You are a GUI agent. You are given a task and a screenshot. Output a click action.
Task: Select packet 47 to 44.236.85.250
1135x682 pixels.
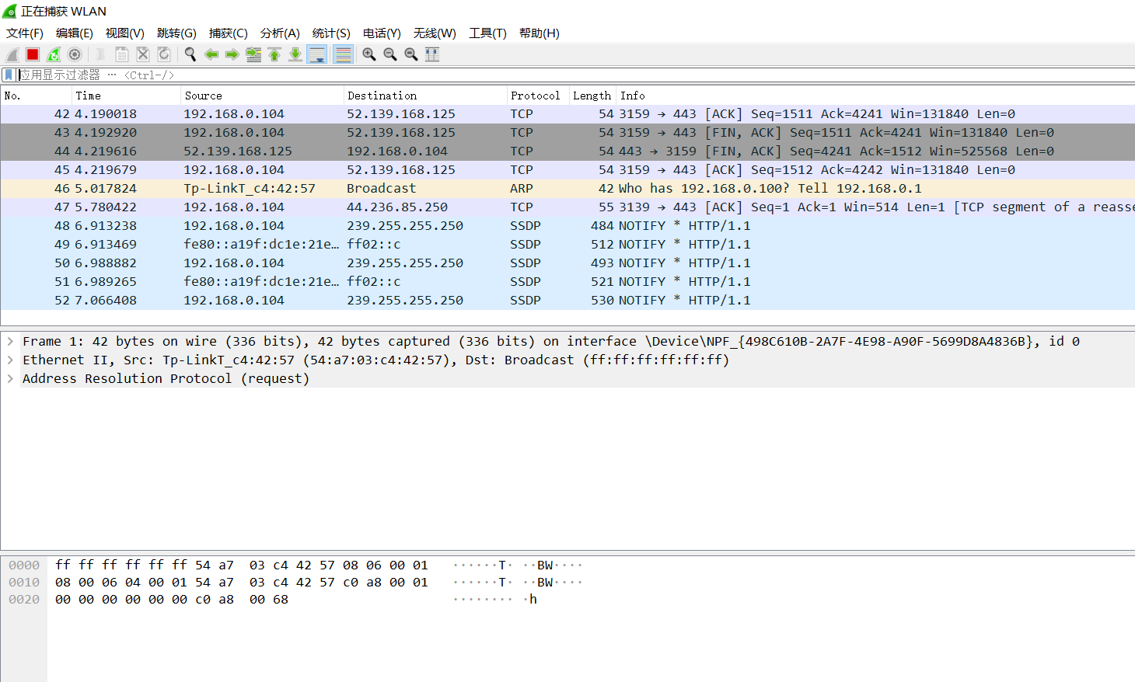[567, 207]
